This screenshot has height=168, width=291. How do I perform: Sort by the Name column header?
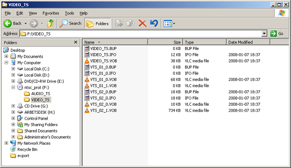(115, 42)
